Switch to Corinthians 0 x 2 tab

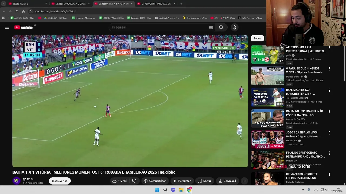156,4
